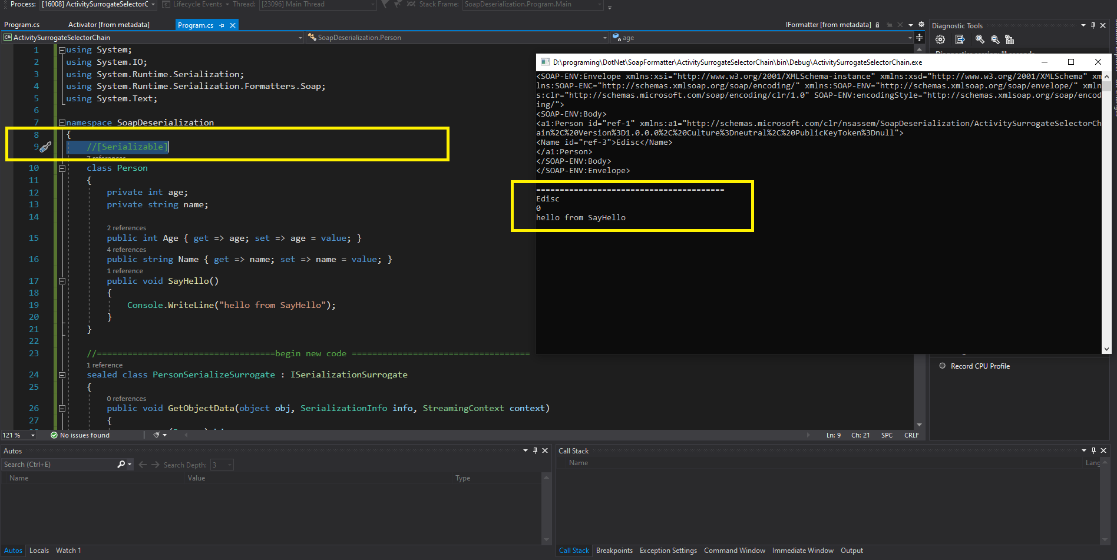Viewport: 1117px width, 560px height.
Task: Click the Diagnostic Tools output window icon
Action: 960,39
